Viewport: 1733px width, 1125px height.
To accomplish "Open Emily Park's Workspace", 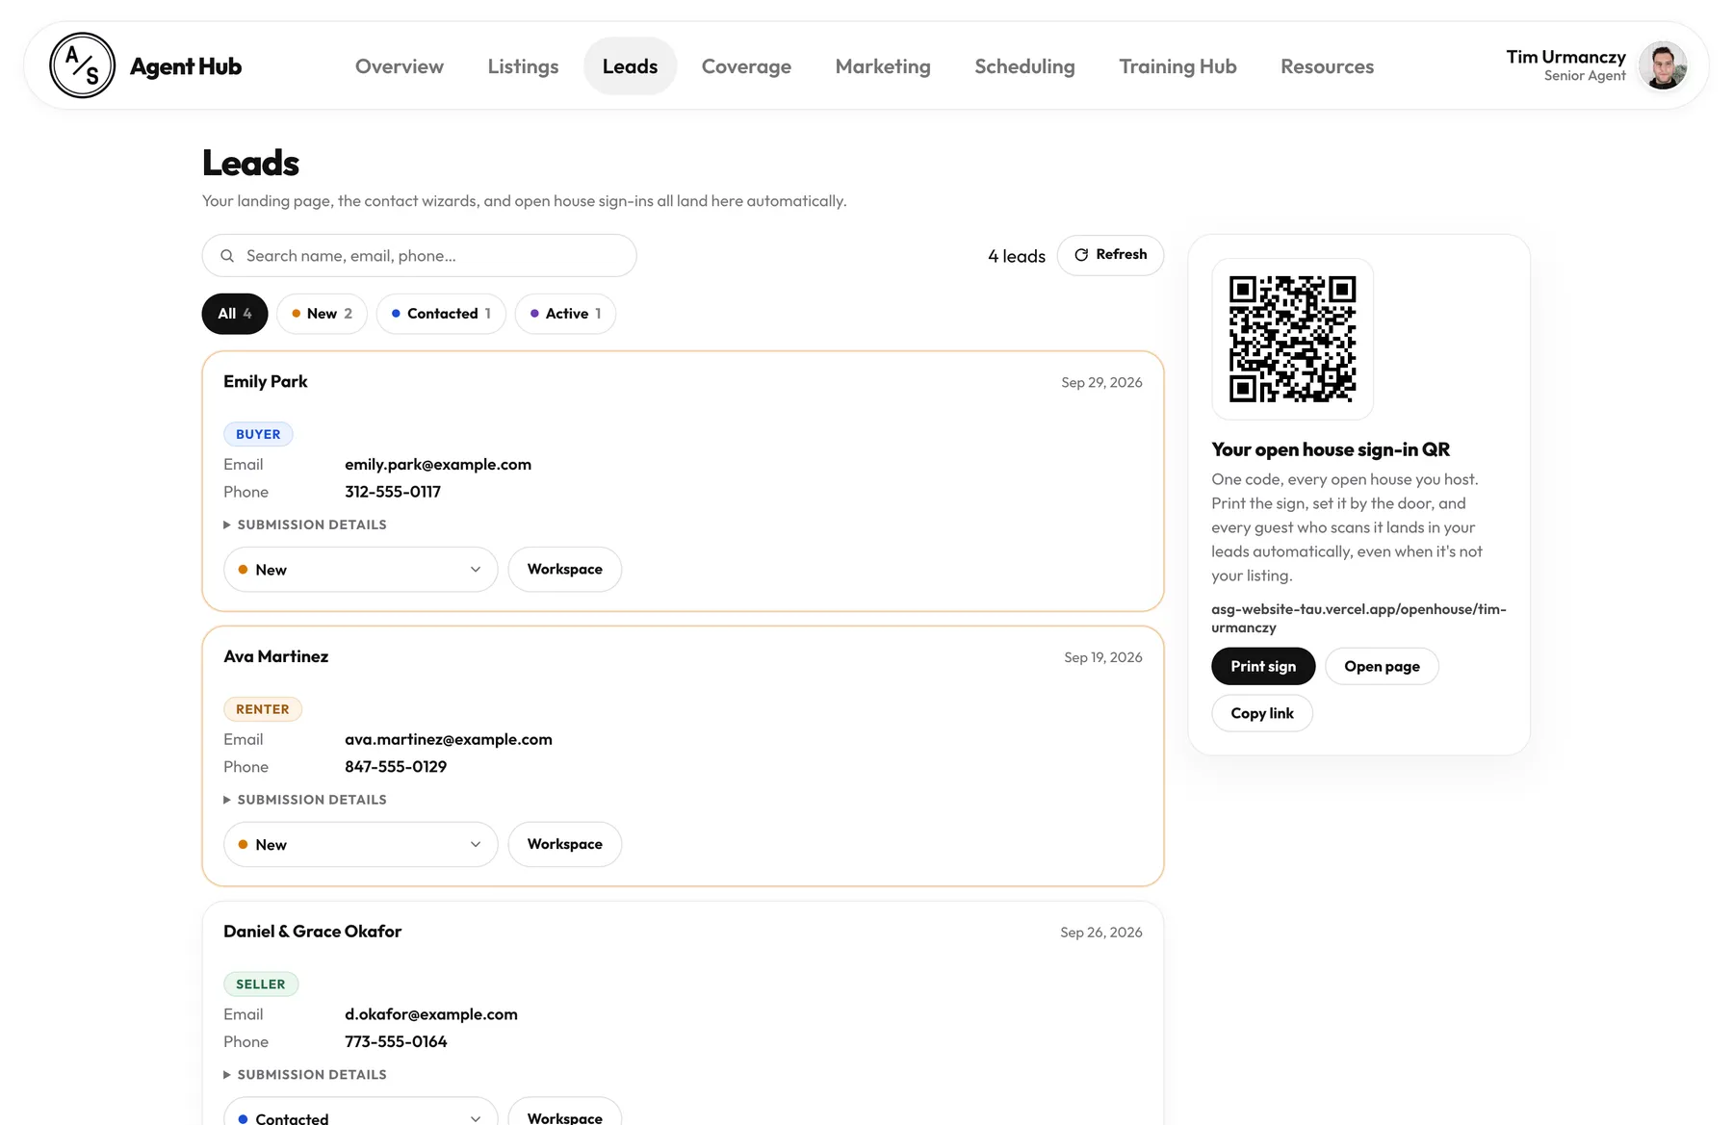I will (x=565, y=570).
